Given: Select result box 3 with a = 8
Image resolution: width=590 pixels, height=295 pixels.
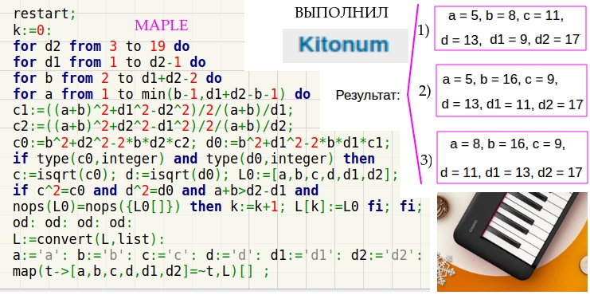Looking at the screenshot, I should 512,157.
